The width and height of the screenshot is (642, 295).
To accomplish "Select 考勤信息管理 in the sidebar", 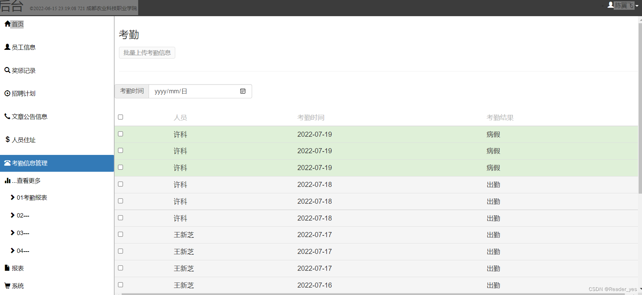I will (x=57, y=163).
